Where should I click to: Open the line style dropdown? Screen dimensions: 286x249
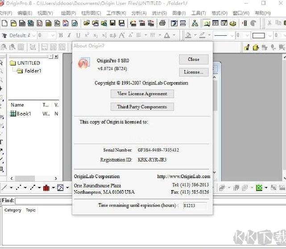coord(232,35)
